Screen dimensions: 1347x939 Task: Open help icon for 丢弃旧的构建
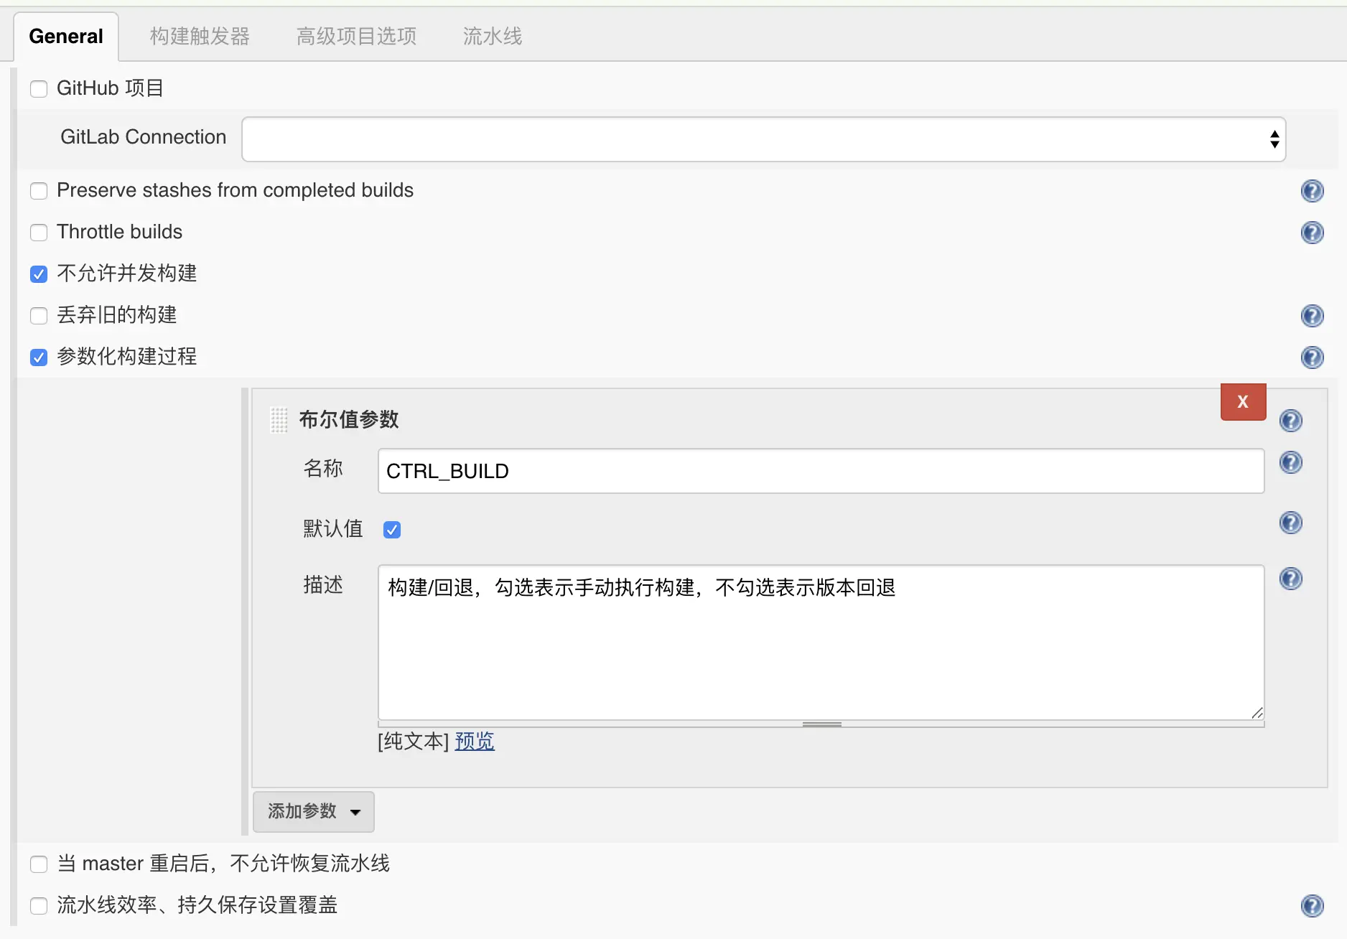tap(1312, 316)
